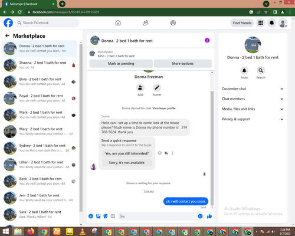This screenshot has height=236, width=295.
Task: Expand the Chat members section
Action: tap(253, 99)
